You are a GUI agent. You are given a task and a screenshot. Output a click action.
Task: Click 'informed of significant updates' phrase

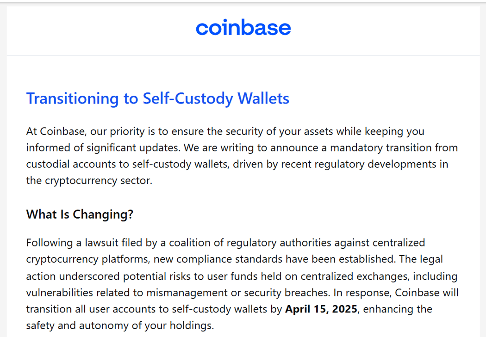pyautogui.click(x=103, y=147)
